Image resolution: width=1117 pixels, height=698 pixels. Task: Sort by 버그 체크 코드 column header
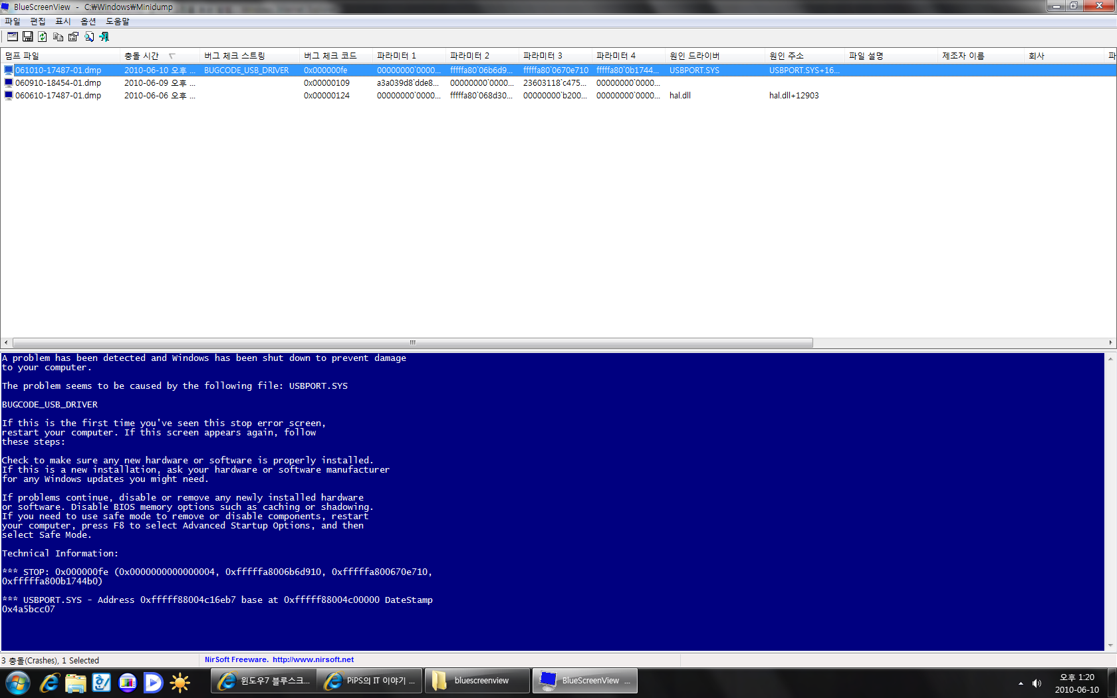click(x=336, y=56)
